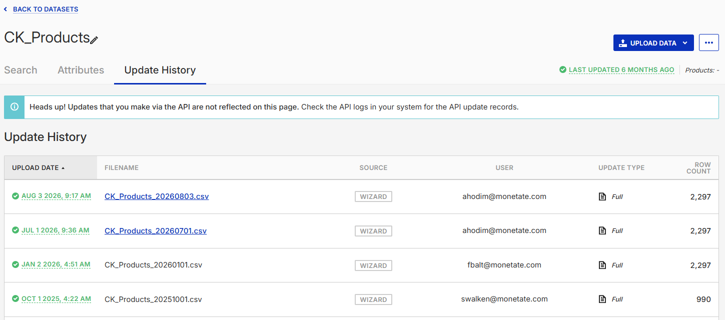Open CK_Products_20260701.csv file link

click(156, 231)
